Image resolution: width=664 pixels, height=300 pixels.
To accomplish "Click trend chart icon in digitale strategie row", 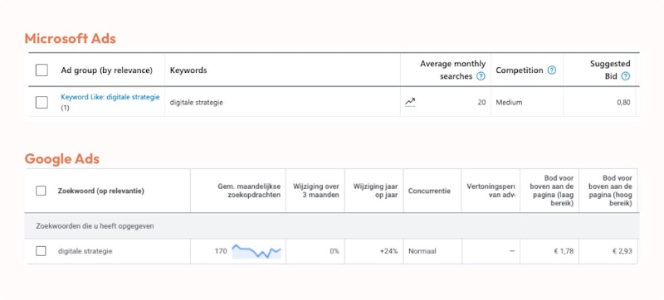I will pos(410,102).
